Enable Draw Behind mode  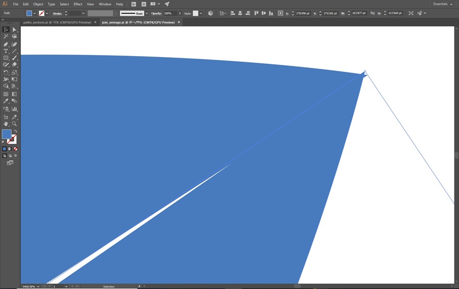(10, 155)
